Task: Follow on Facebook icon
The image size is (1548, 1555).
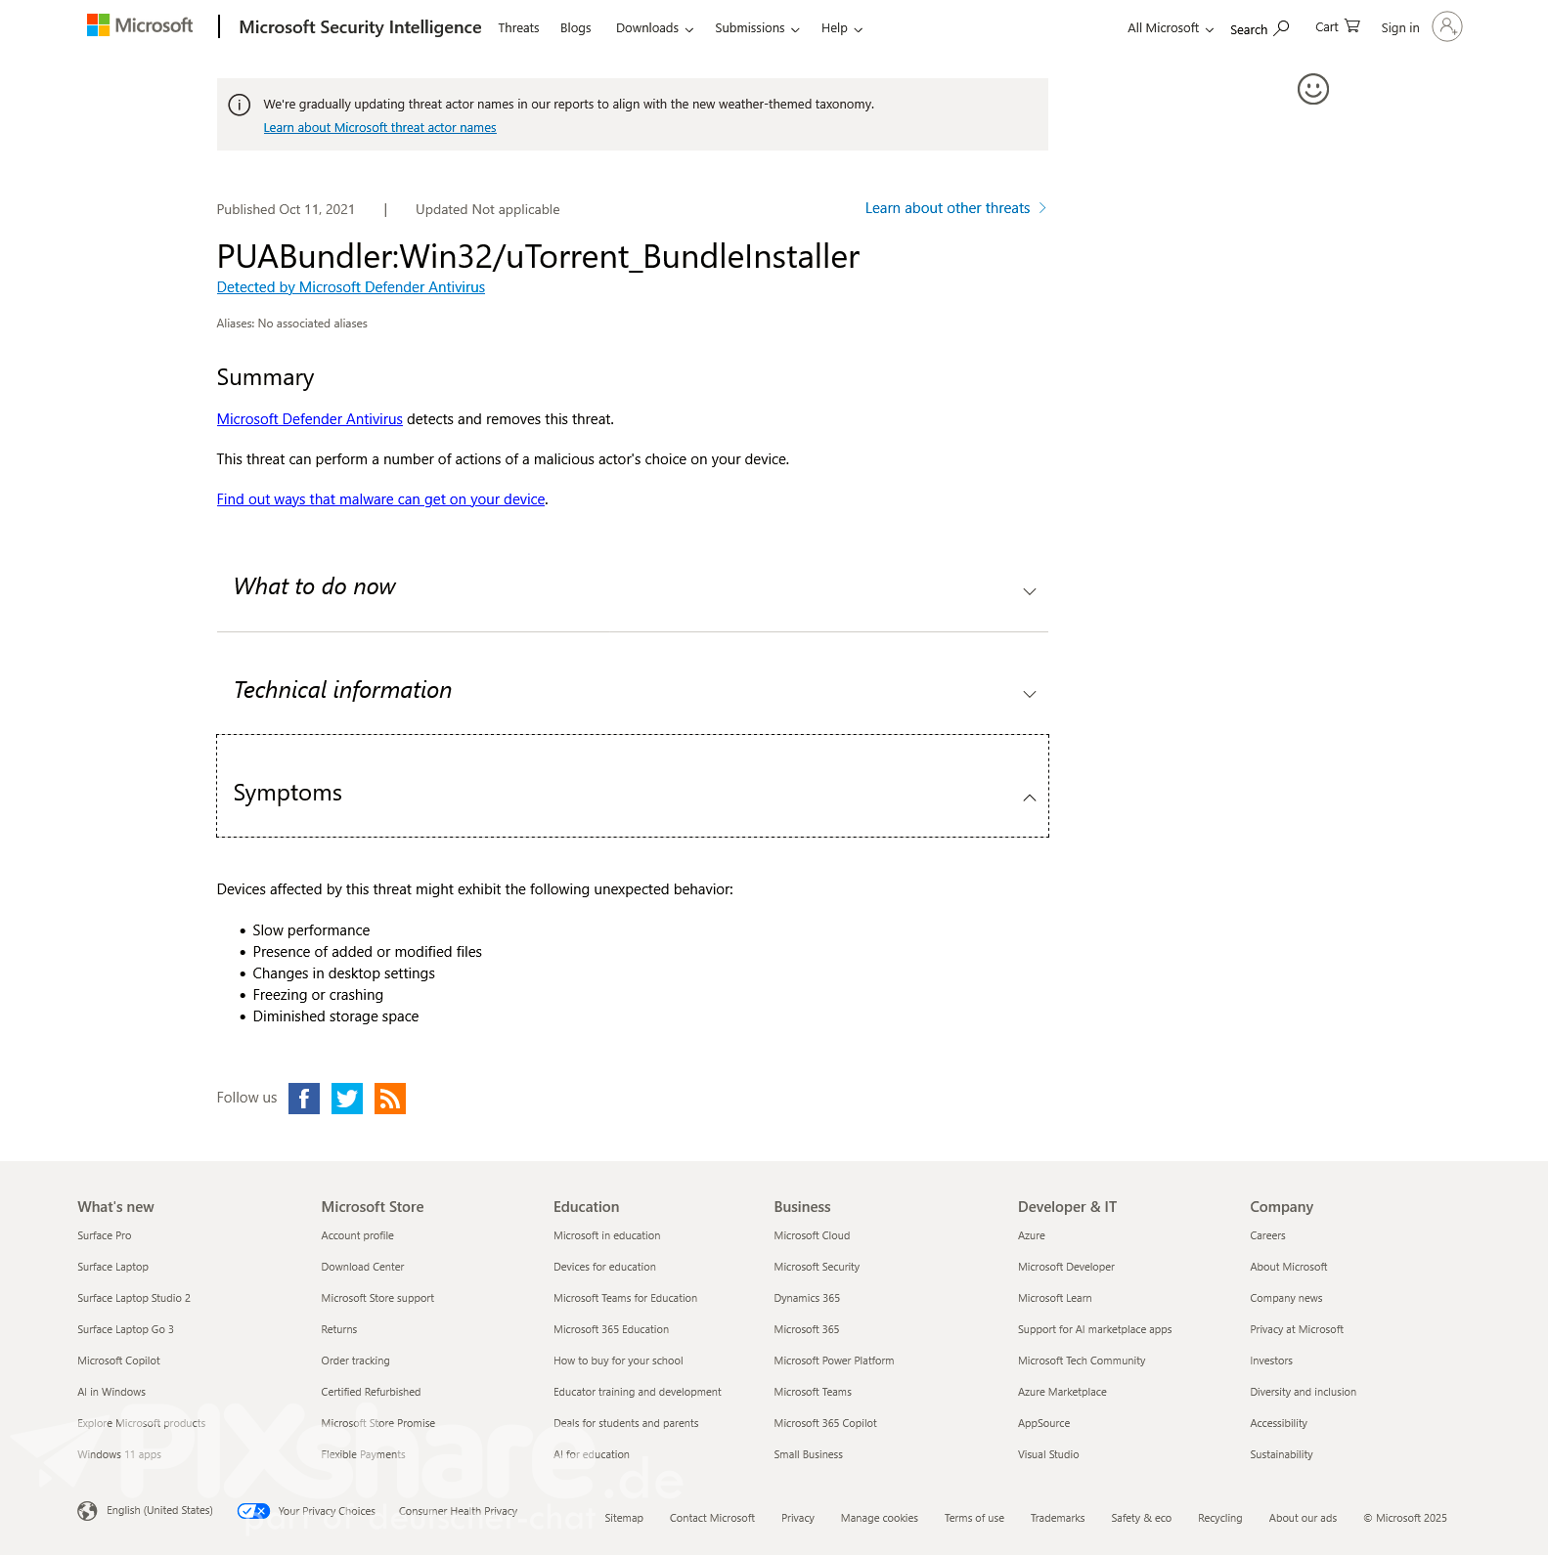Action: tap(304, 1099)
